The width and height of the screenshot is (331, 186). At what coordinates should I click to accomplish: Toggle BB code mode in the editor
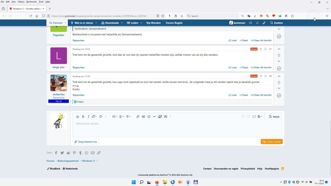coord(254,117)
